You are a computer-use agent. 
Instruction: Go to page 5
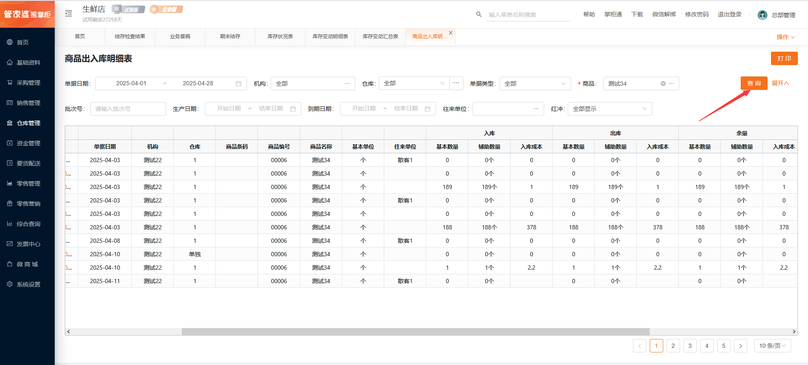click(724, 346)
